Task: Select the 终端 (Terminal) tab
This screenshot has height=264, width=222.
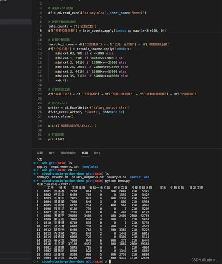Action: [x=85, y=153]
